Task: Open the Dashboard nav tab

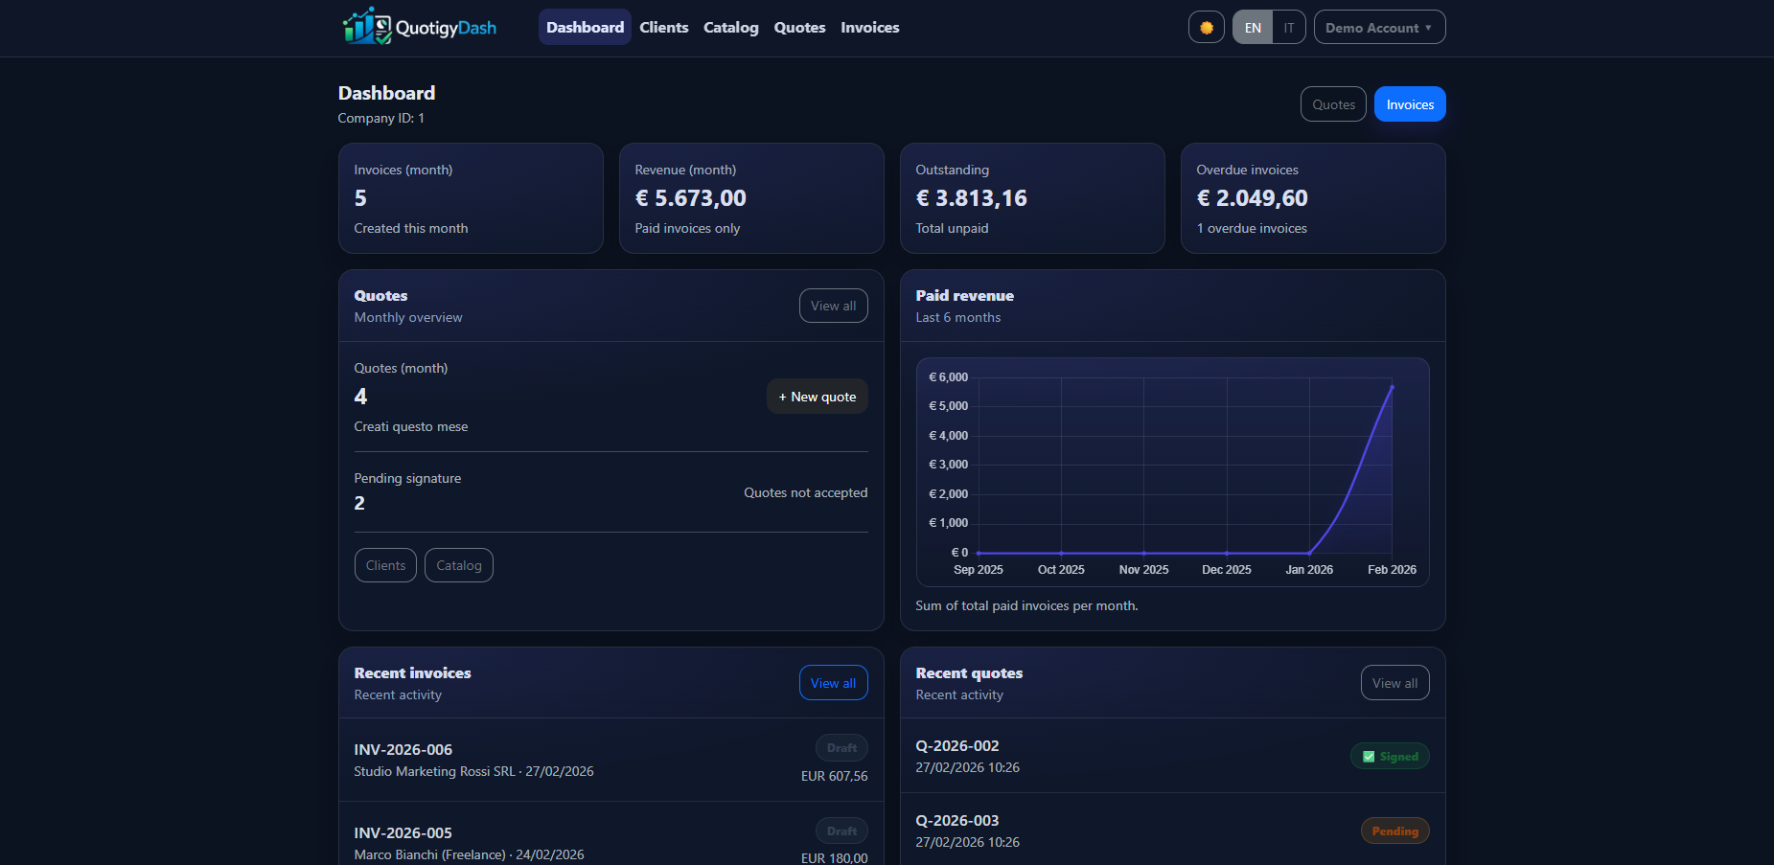Action: pos(585,28)
